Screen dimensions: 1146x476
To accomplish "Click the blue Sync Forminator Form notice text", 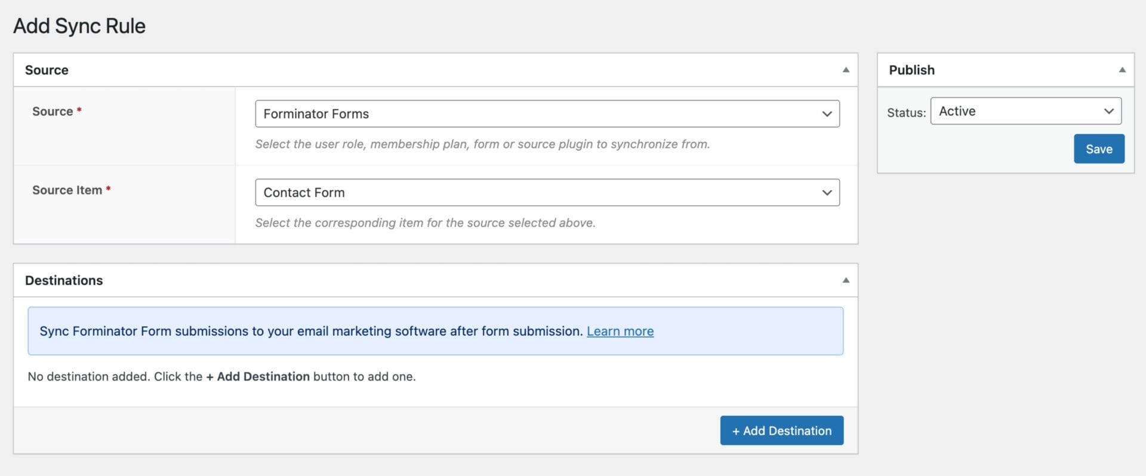I will click(x=311, y=331).
